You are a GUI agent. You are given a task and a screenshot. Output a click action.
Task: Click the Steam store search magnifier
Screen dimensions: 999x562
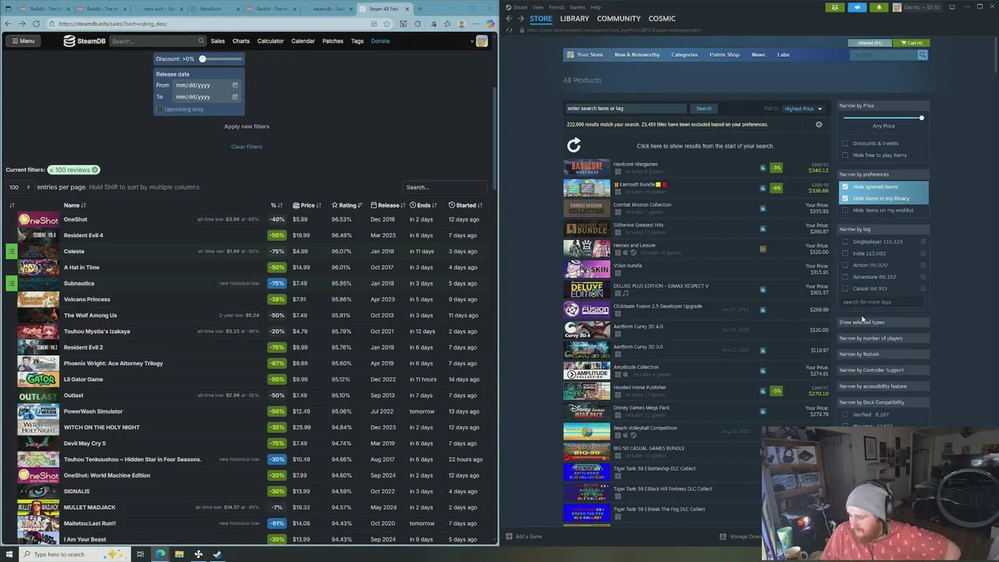922,55
